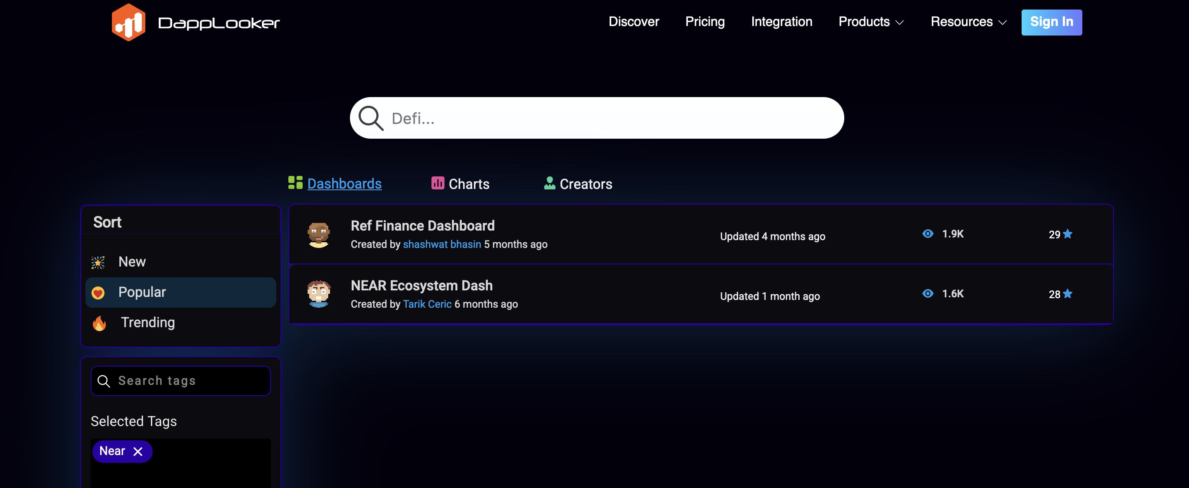Click Tarik Ceric's pixel avatar
This screenshot has width=1189, height=488.
tap(318, 294)
